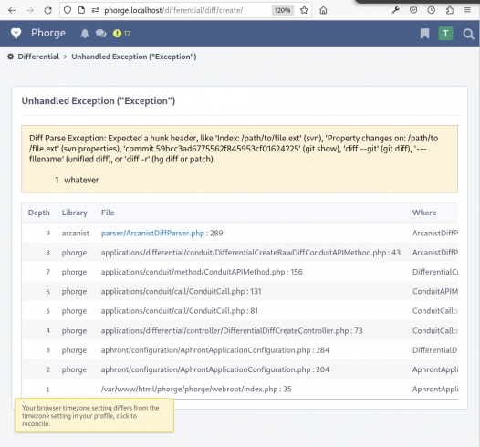
Task: Click the browser home button
Action: [x=323, y=10]
